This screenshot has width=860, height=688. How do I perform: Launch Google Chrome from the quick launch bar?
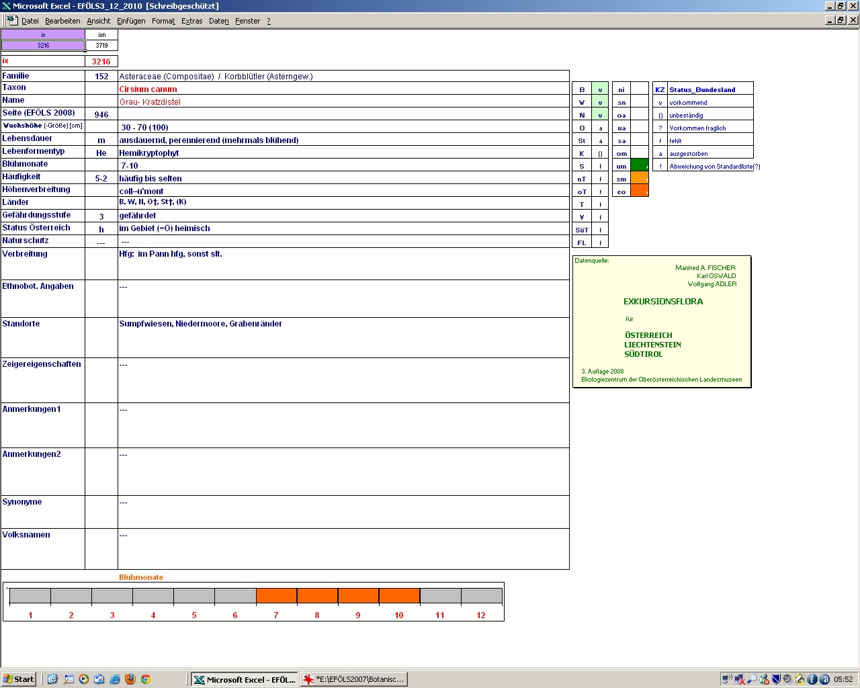click(145, 679)
